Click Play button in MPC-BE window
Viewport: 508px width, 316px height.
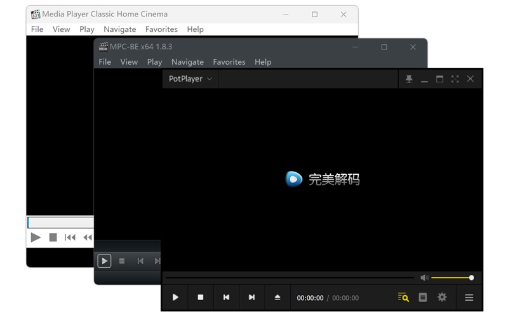[x=104, y=261]
